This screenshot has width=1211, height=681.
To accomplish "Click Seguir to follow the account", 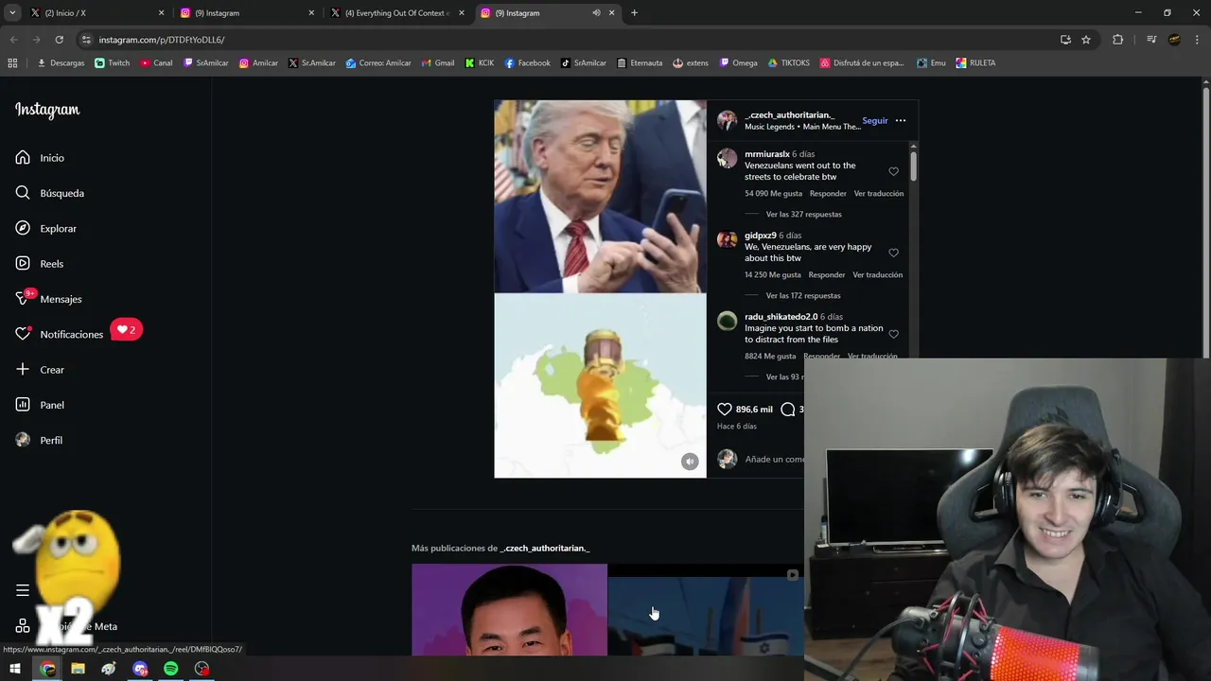I will (875, 121).
